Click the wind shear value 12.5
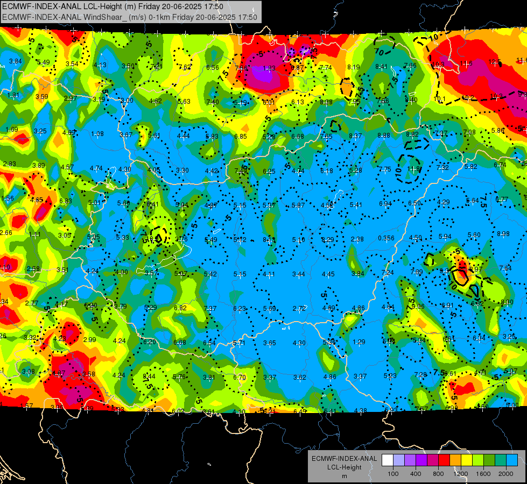The image size is (527, 484). [x=494, y=62]
